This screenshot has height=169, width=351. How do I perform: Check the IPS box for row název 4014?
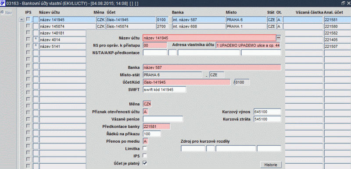click(x=28, y=39)
